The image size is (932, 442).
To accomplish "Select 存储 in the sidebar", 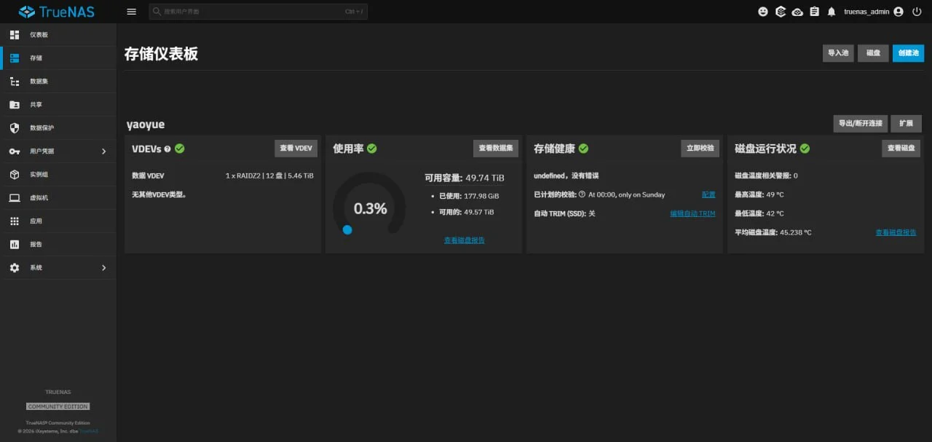I will point(58,58).
